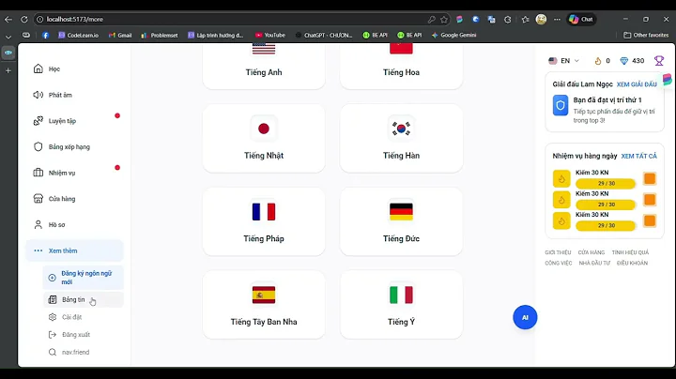
Task: Click the dumbbell icon beside Luyện tập
Action: point(38,121)
